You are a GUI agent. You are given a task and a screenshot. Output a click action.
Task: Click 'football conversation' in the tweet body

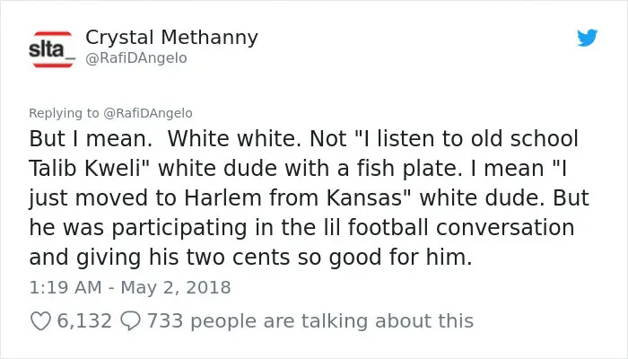(x=461, y=227)
